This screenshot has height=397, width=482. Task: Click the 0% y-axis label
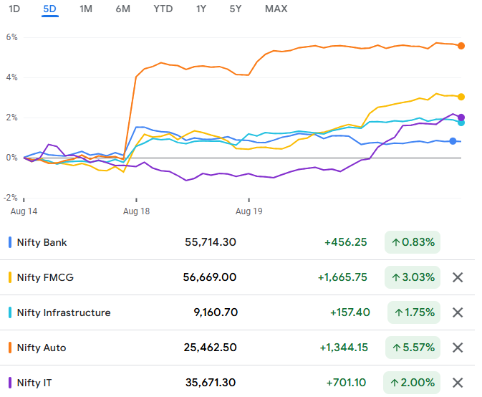(x=11, y=158)
